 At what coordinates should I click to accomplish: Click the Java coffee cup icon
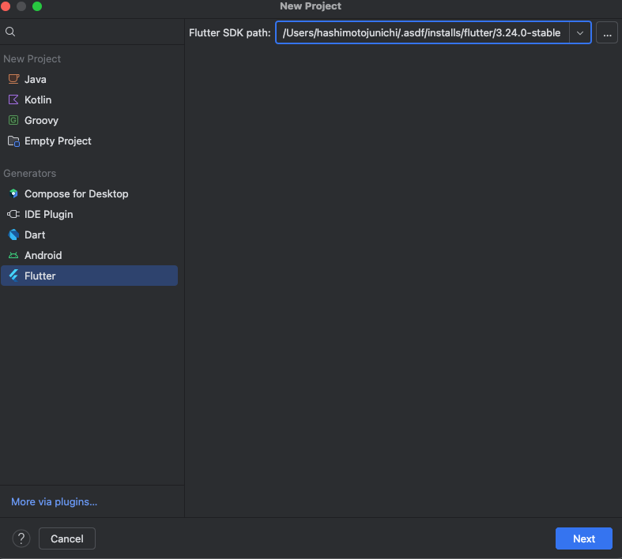[13, 79]
